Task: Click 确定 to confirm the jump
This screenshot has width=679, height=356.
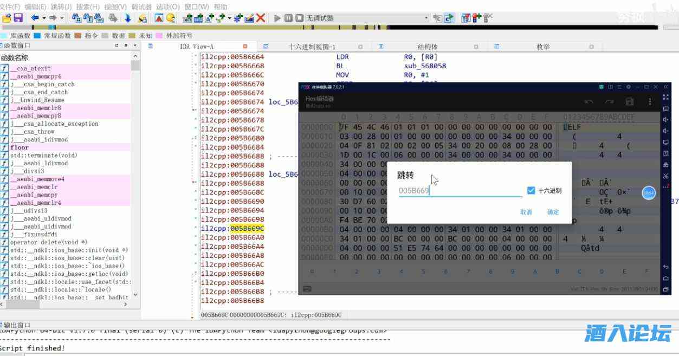Action: pos(553,212)
